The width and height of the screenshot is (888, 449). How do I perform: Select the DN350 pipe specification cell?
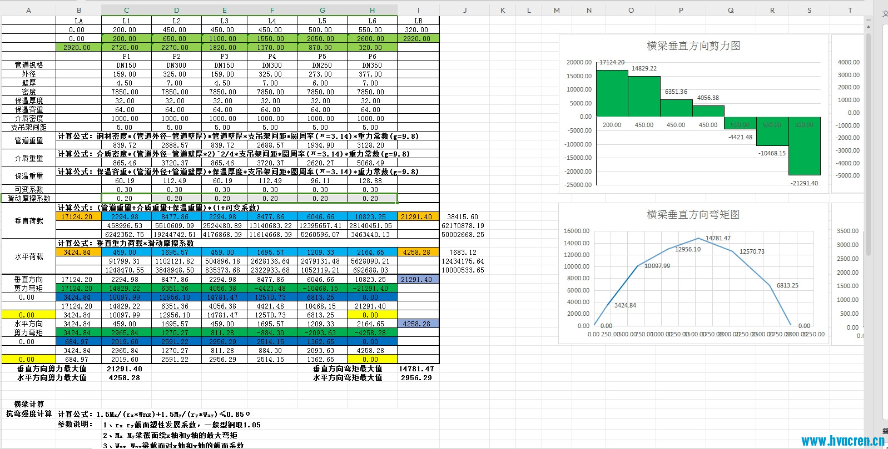pyautogui.click(x=372, y=65)
